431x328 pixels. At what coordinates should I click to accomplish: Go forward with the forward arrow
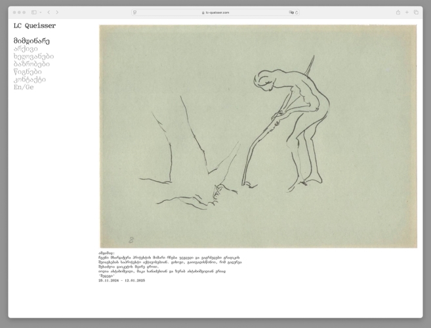tap(57, 12)
